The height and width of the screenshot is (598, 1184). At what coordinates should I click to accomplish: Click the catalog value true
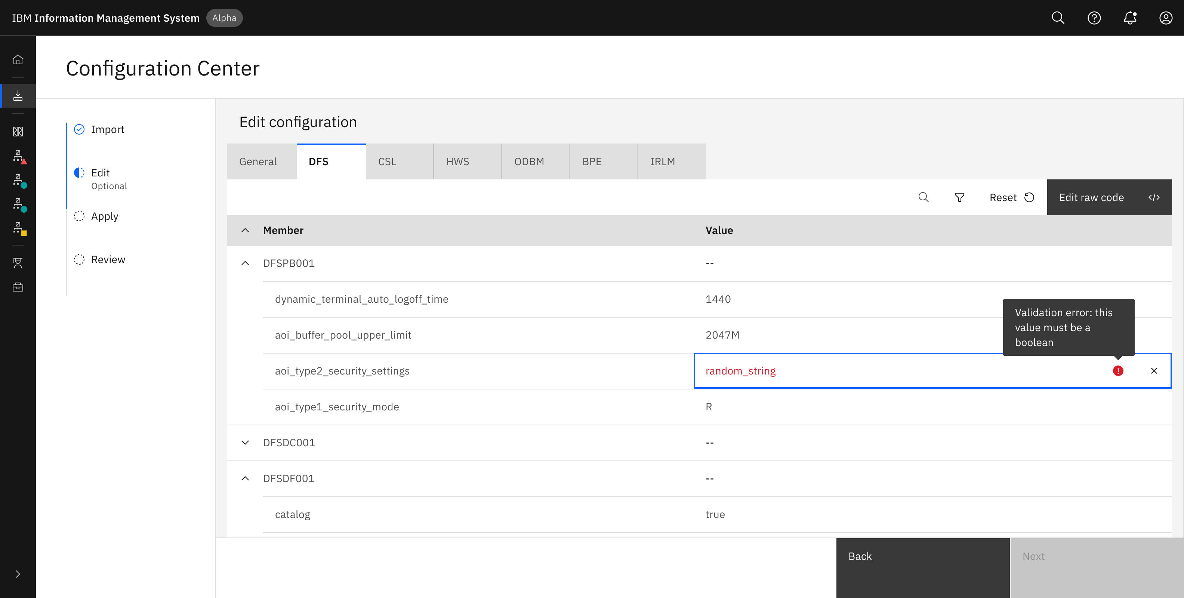click(715, 514)
